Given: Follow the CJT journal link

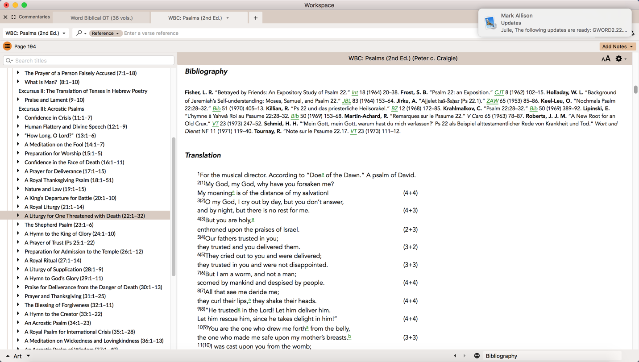Looking at the screenshot, I should pyautogui.click(x=499, y=93).
